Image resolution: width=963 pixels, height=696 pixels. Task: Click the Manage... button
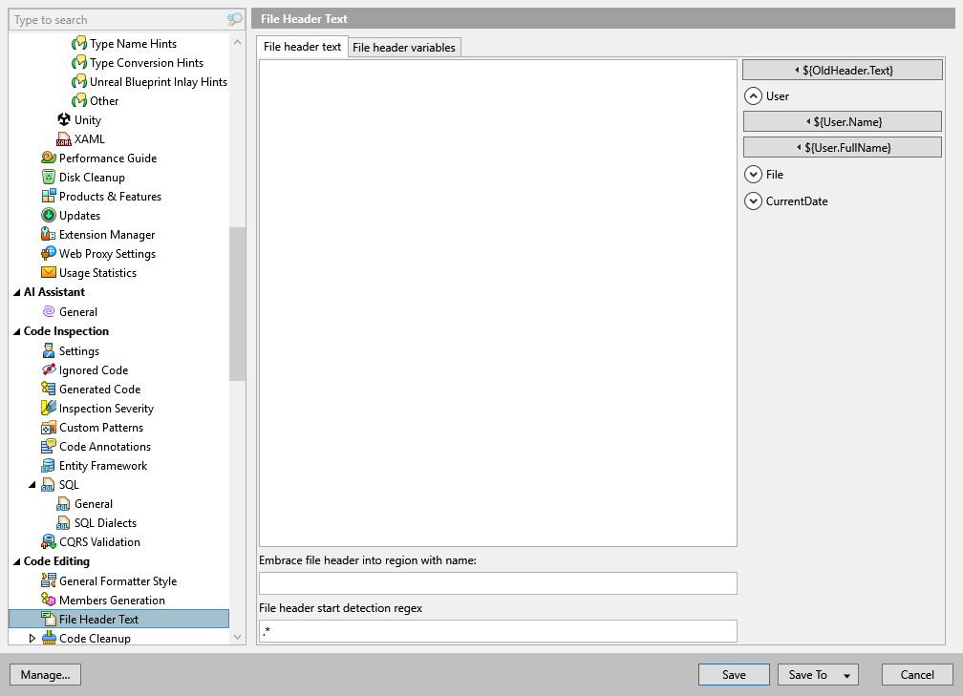pyautogui.click(x=45, y=674)
